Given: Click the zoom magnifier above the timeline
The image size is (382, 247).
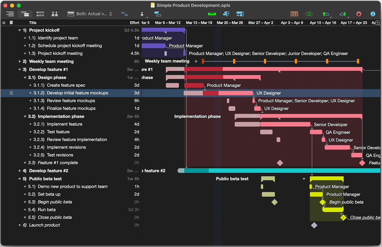Looking at the screenshot, I should [x=377, y=23].
